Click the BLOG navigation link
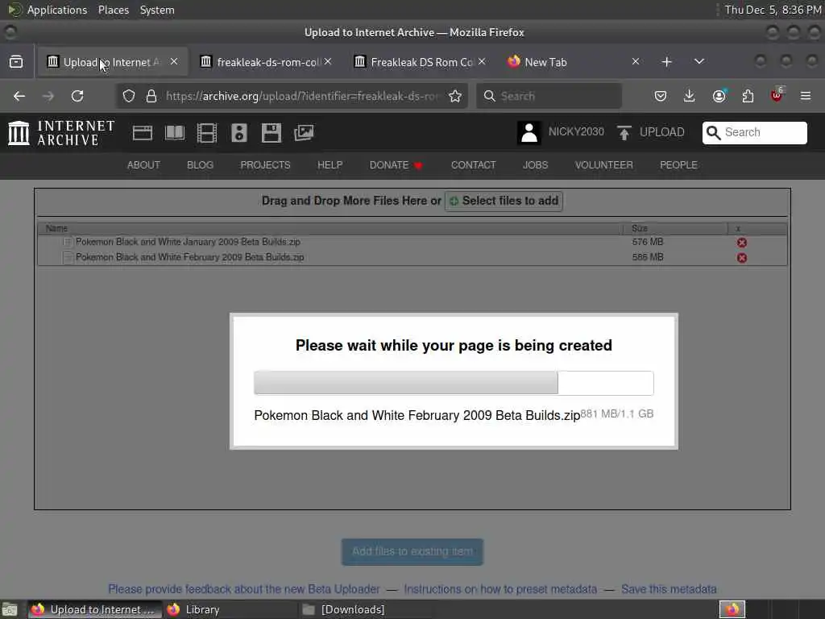Screen dimensions: 825x619 click(200, 165)
